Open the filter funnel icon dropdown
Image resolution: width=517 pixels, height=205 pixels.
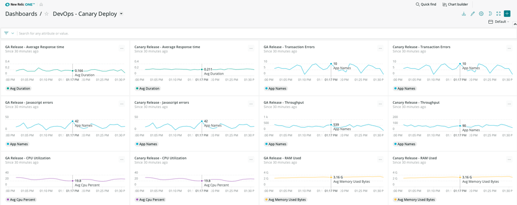pyautogui.click(x=9, y=33)
